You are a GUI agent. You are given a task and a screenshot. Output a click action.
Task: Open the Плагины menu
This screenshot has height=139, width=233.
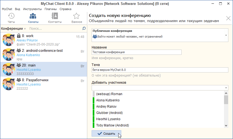(x=50, y=9)
